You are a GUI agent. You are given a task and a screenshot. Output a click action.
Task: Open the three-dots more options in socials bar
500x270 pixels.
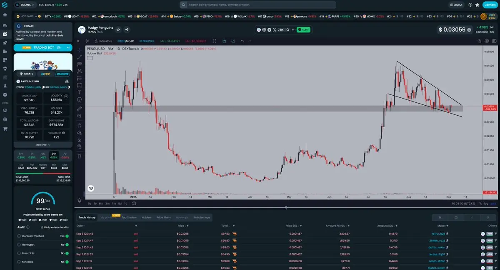click(x=293, y=30)
